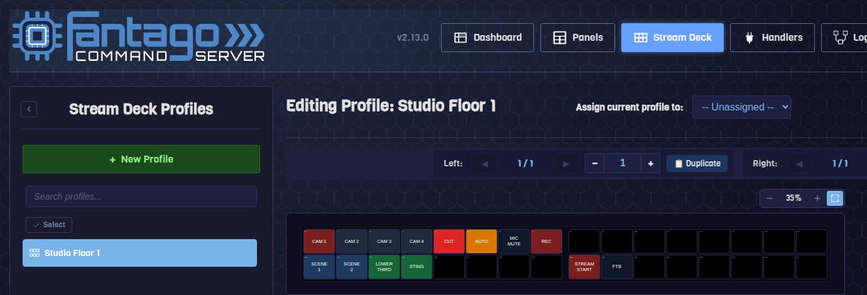Select the CAM 3 key
867x295 pixels.
tap(384, 242)
